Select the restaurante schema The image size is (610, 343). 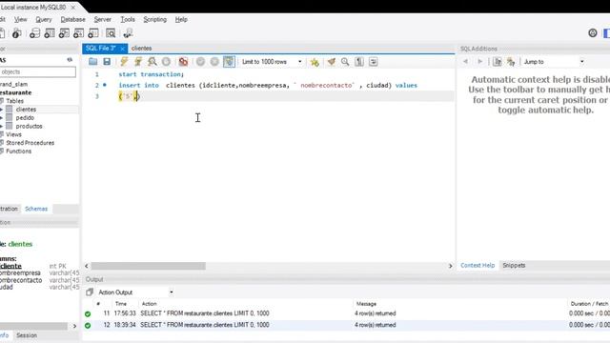[16, 92]
